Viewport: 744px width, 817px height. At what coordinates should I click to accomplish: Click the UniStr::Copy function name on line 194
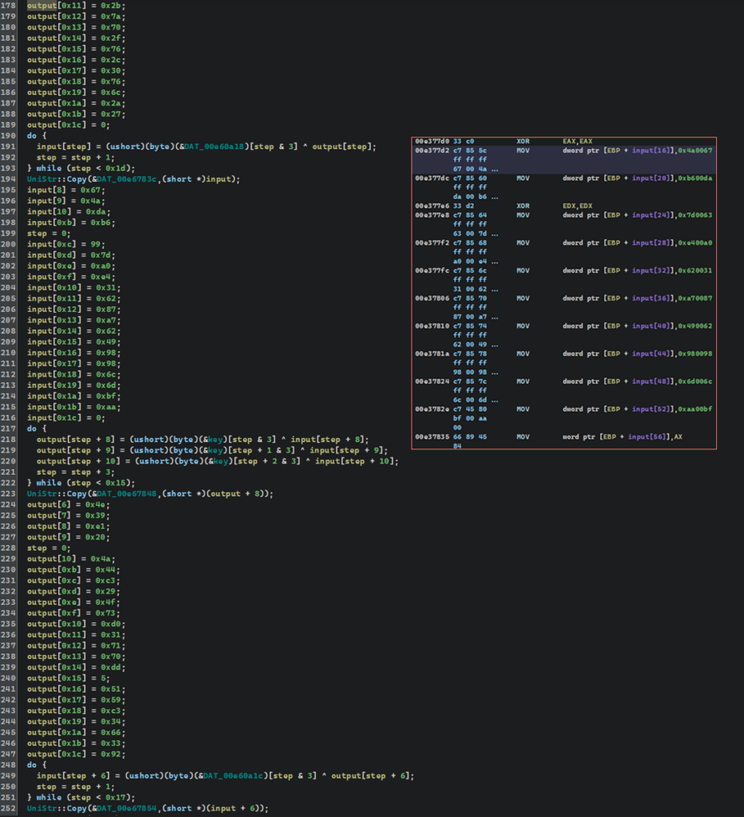tap(58, 179)
